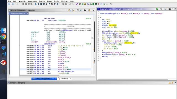
Task: Open the Select menu
Action: (49, 1)
